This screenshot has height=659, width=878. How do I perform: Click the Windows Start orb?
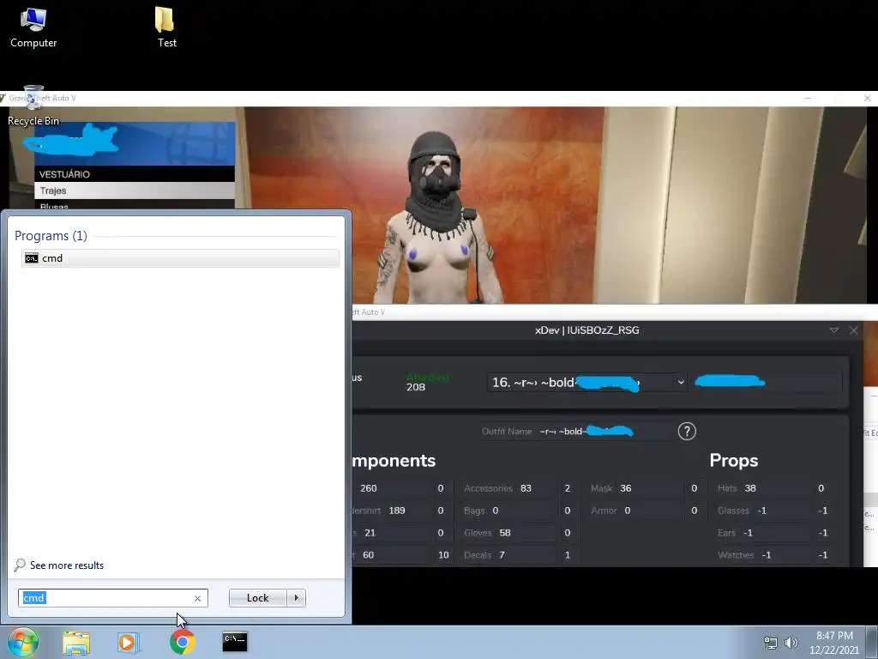tap(23, 642)
